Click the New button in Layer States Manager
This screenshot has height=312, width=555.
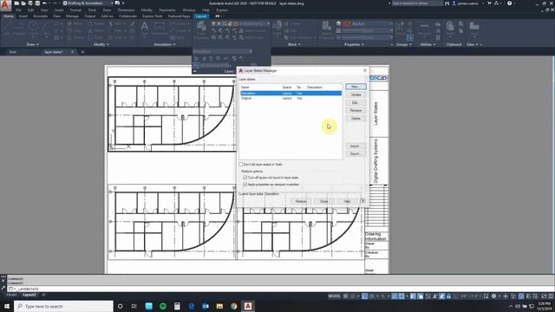356,87
